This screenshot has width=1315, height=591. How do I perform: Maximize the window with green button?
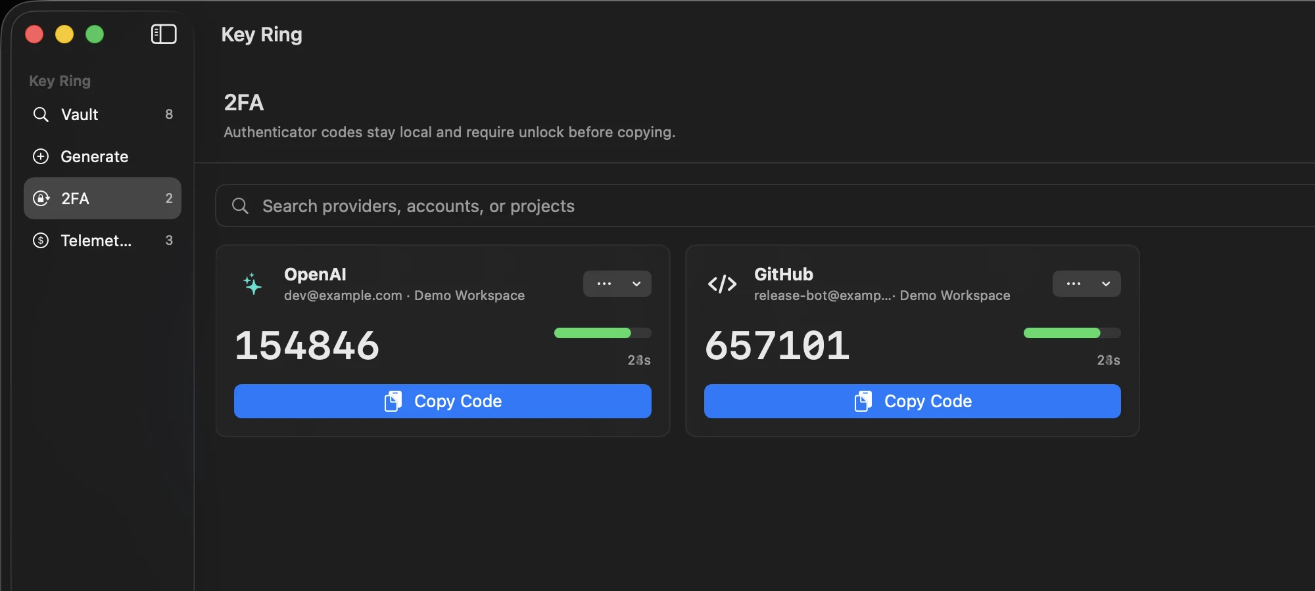click(x=95, y=34)
